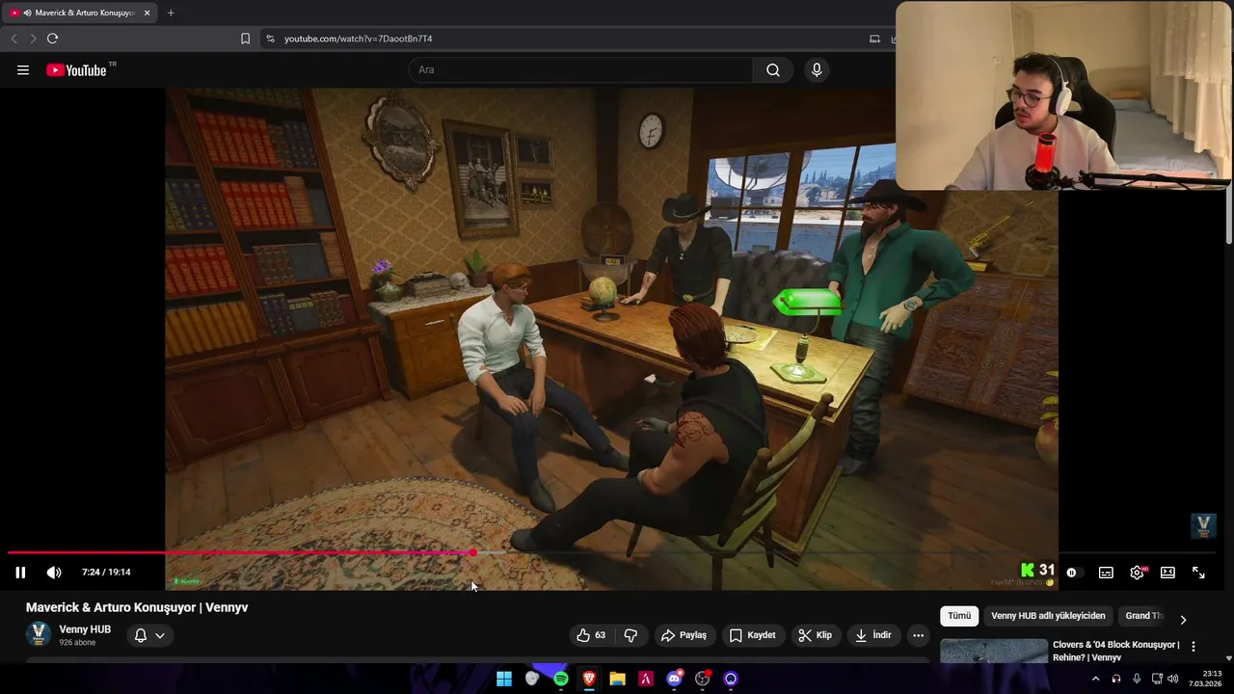The image size is (1234, 694).
Task: Open Discord from taskbar
Action: pyautogui.click(x=674, y=679)
